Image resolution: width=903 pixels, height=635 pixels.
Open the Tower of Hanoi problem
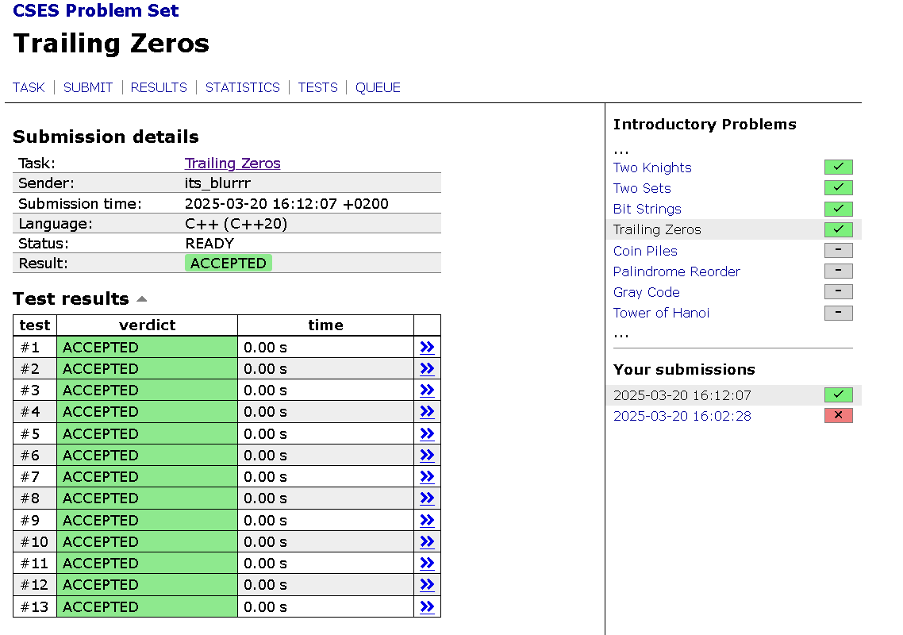pos(662,313)
